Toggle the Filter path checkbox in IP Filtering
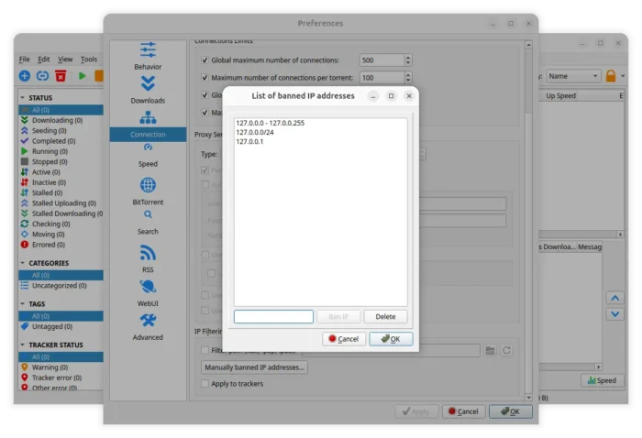642x438 pixels. coord(205,350)
